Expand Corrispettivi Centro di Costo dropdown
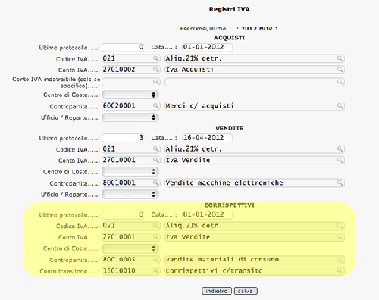 coord(130,248)
